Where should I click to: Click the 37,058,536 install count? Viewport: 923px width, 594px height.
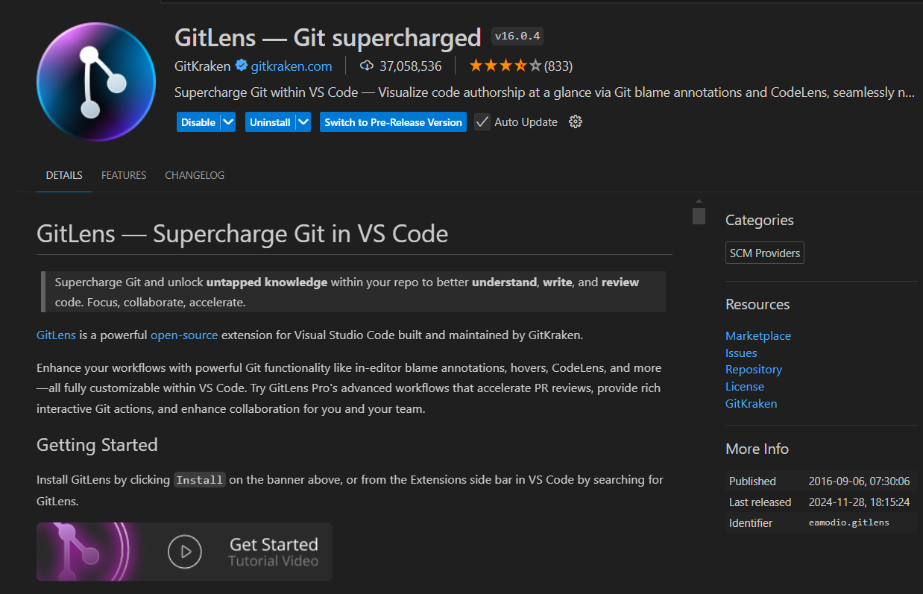pyautogui.click(x=411, y=66)
